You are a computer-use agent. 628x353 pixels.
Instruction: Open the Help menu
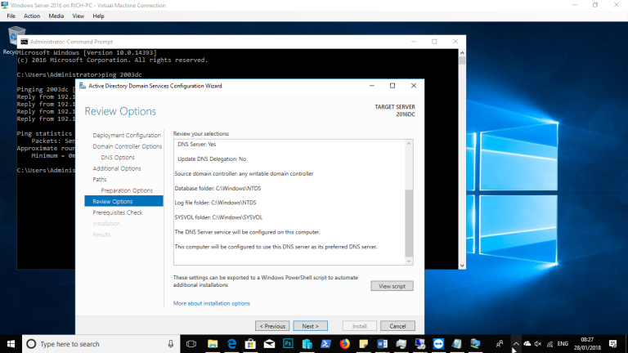(98, 16)
